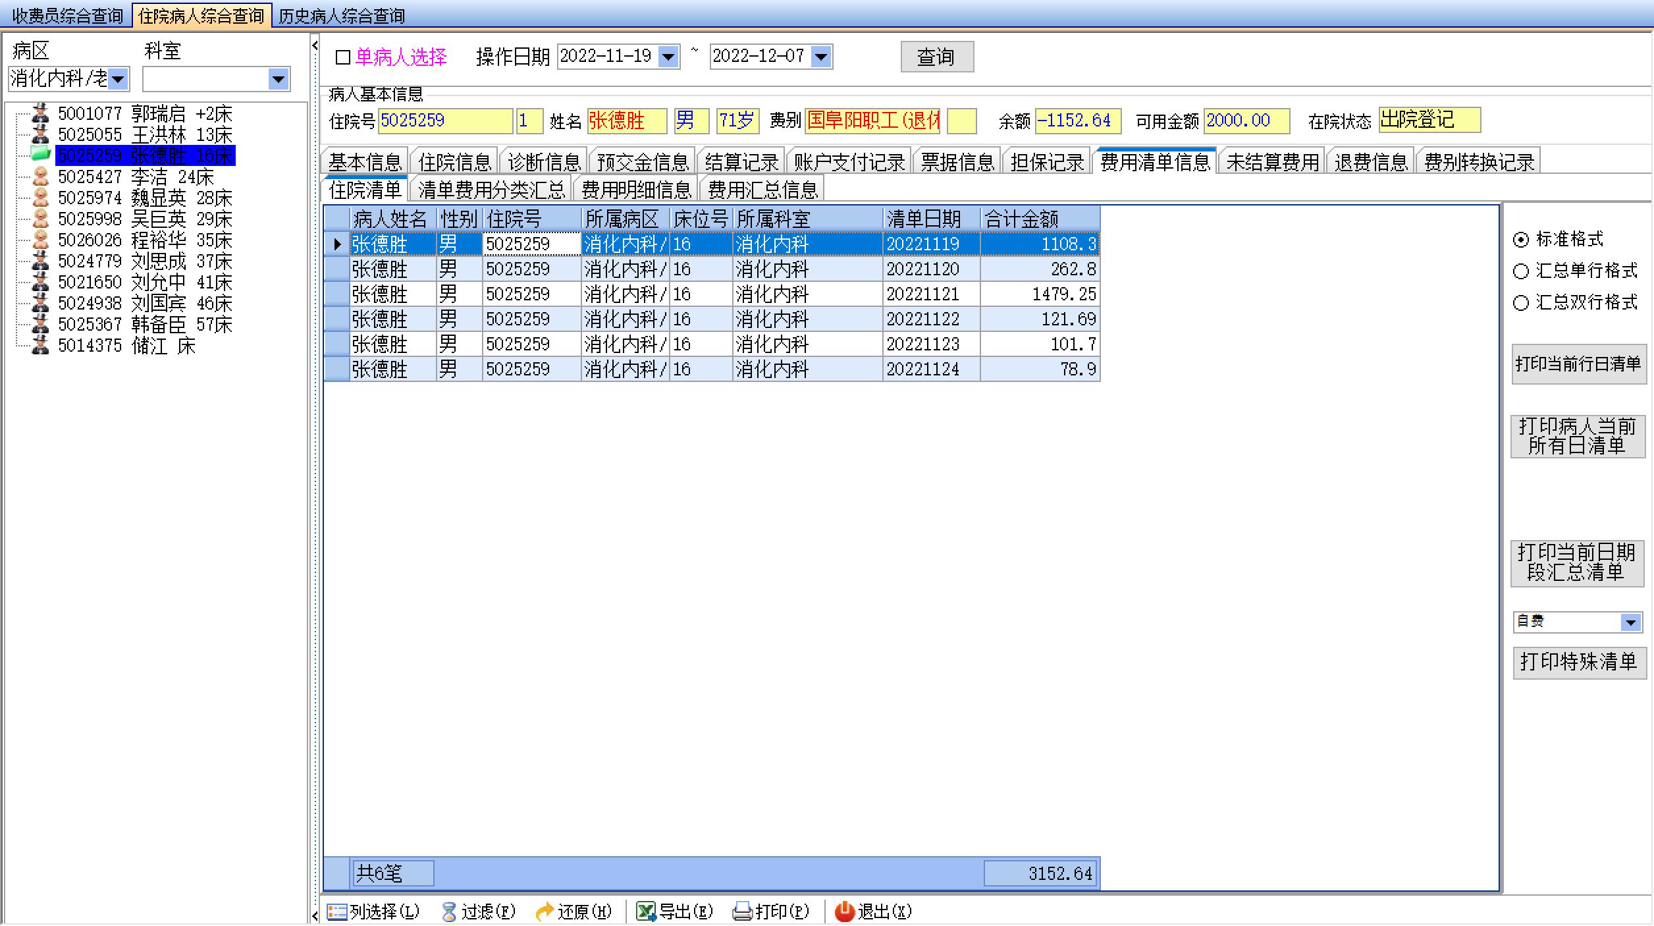Click the filter (过滤) funnel icon
This screenshot has width=1654, height=926.
449,912
